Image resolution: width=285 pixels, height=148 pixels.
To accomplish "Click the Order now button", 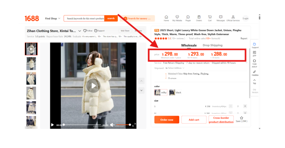I will pos(167,120).
